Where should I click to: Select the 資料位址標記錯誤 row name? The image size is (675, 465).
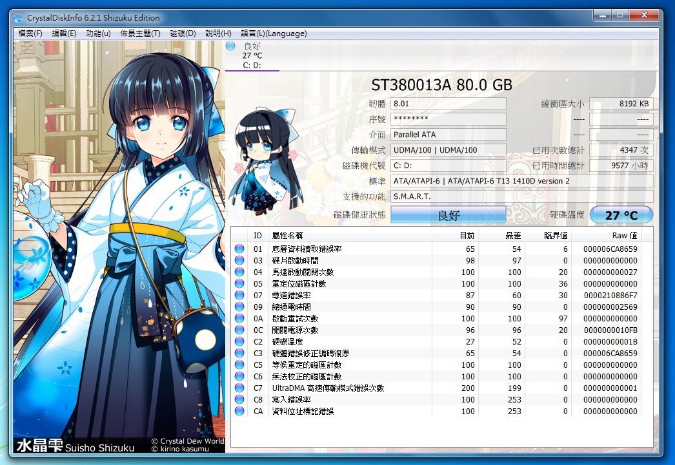click(303, 412)
